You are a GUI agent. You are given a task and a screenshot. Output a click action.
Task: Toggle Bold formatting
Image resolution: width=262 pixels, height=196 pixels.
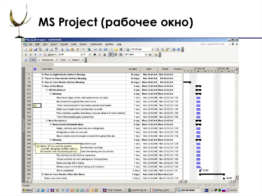[95, 55]
